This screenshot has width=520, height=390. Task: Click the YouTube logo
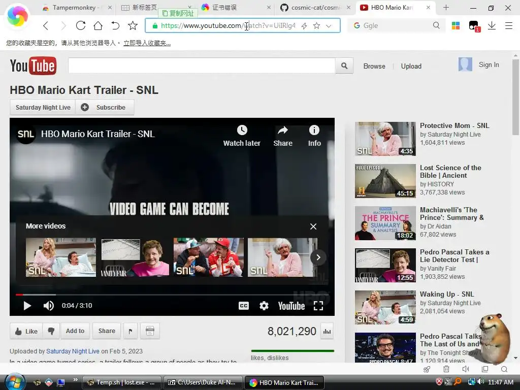pyautogui.click(x=33, y=66)
